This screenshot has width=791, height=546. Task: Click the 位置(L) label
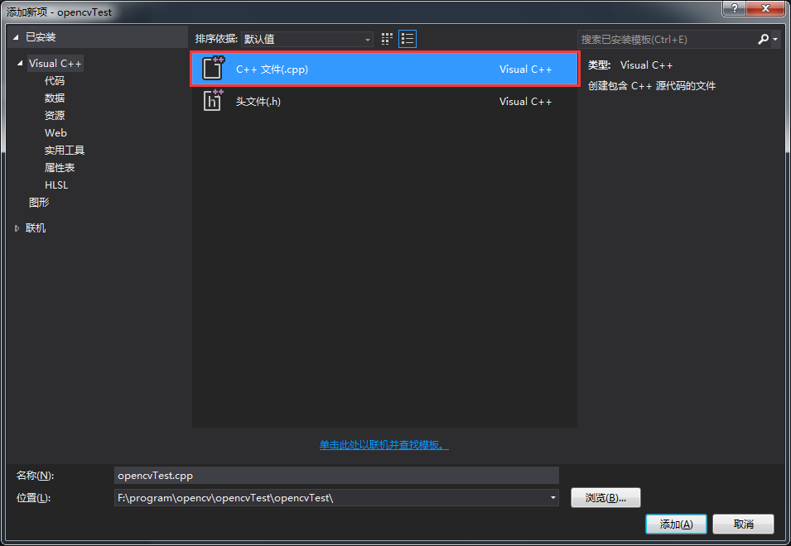click(33, 498)
